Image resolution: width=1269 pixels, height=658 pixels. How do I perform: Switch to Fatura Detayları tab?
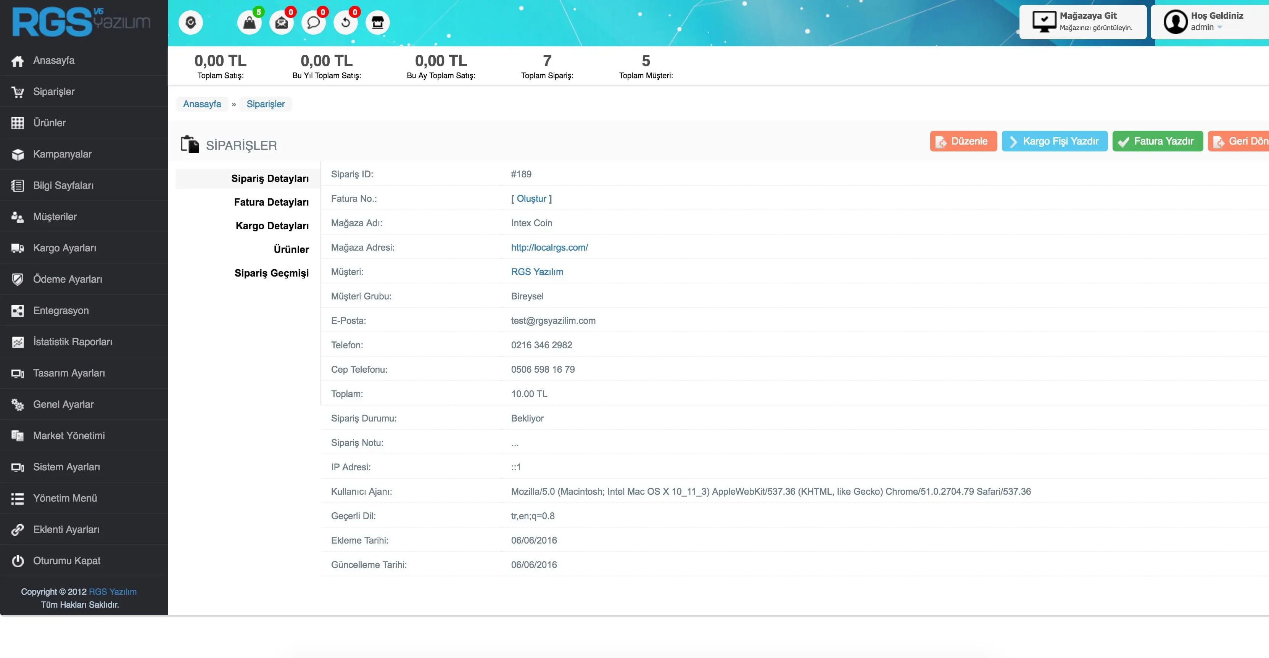click(x=271, y=202)
